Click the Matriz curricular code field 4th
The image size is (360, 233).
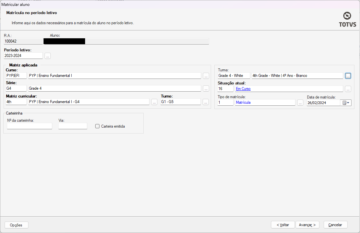point(16,102)
